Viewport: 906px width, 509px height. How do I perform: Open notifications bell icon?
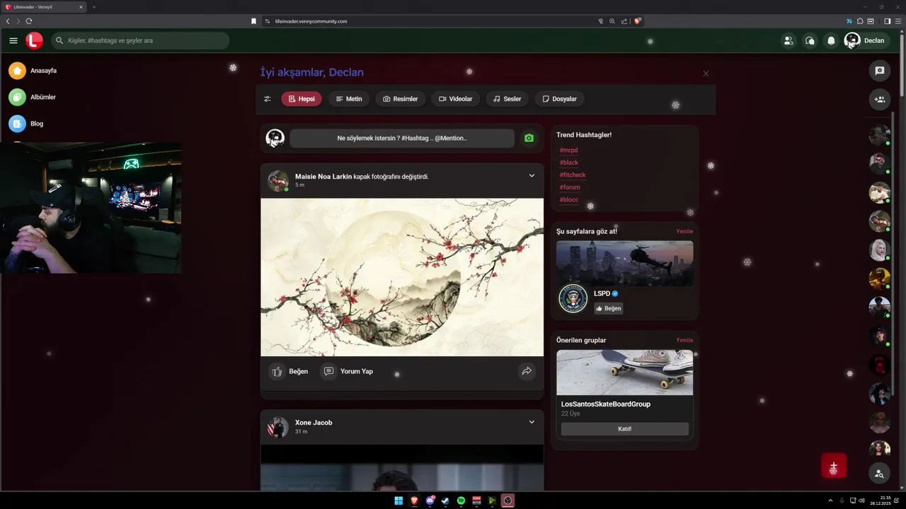pyautogui.click(x=831, y=40)
